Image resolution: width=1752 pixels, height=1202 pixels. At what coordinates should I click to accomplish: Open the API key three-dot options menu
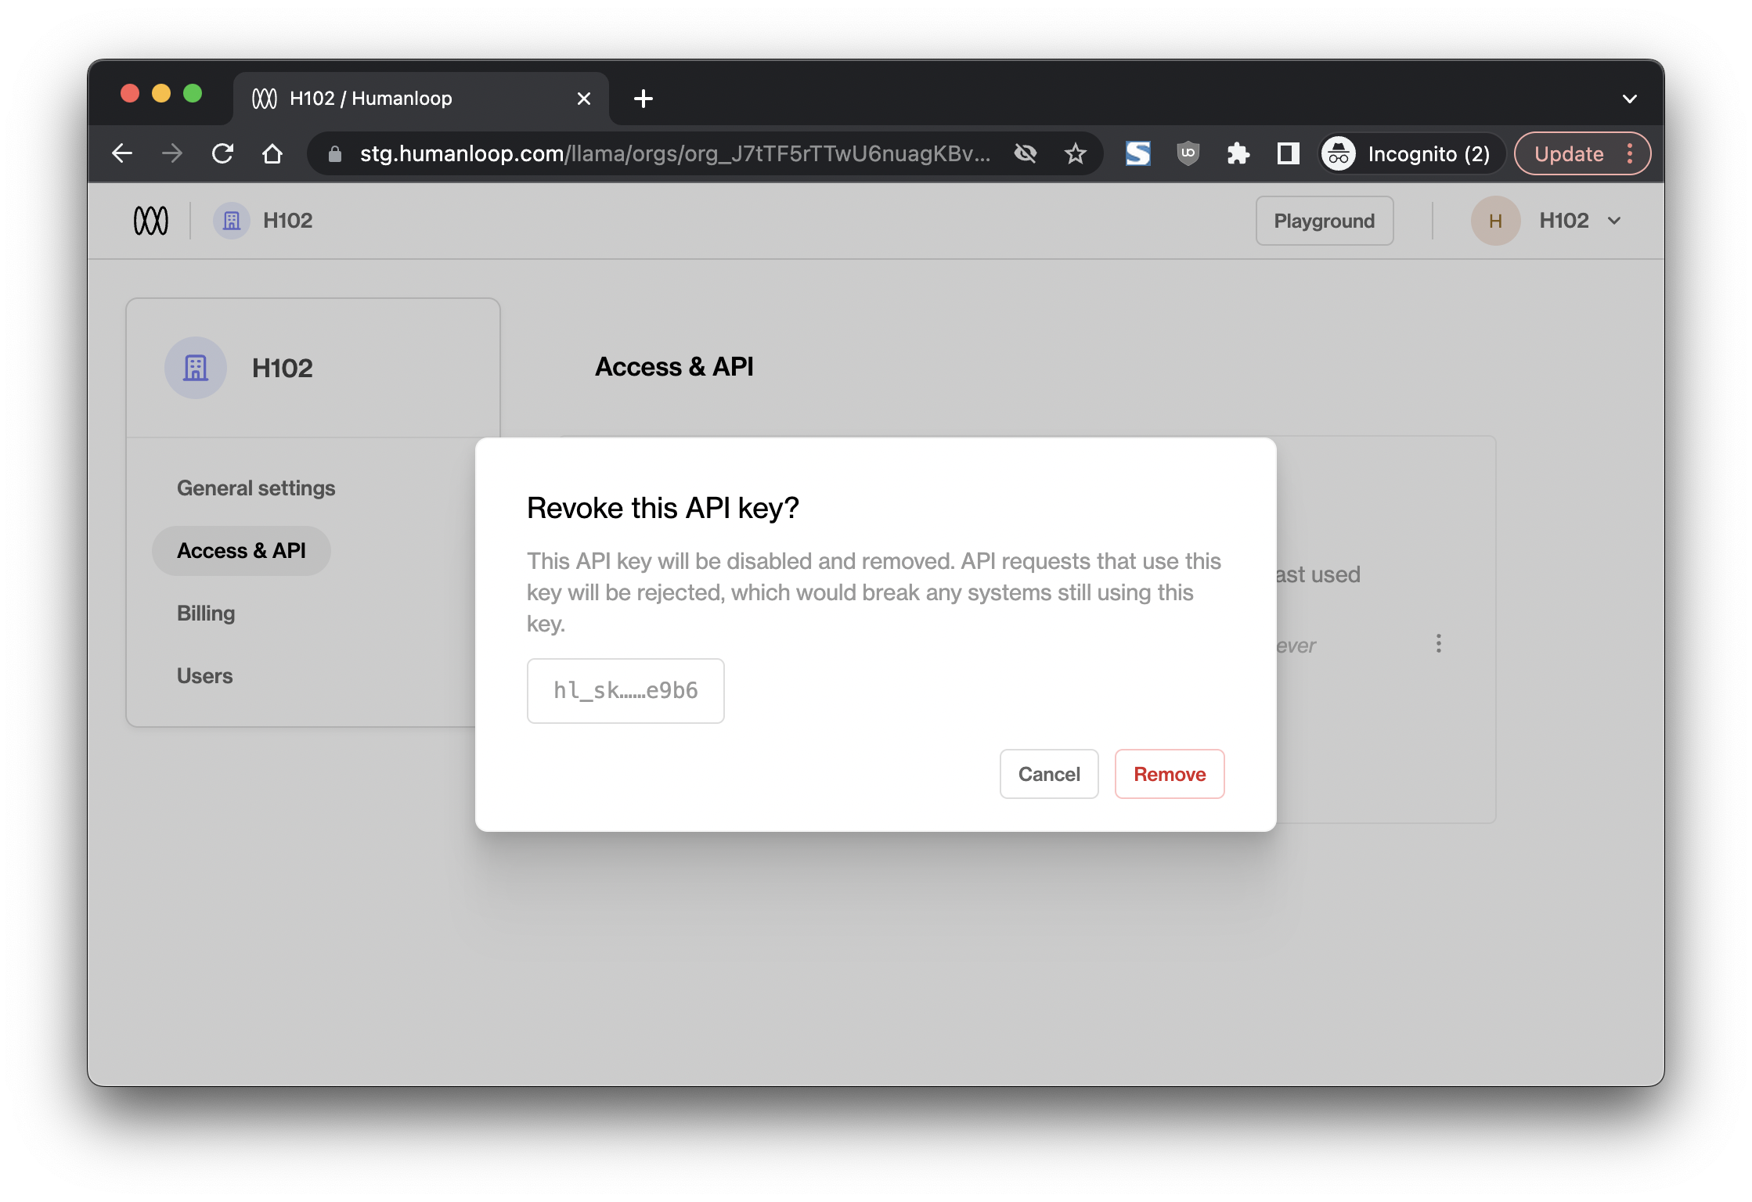tap(1438, 643)
